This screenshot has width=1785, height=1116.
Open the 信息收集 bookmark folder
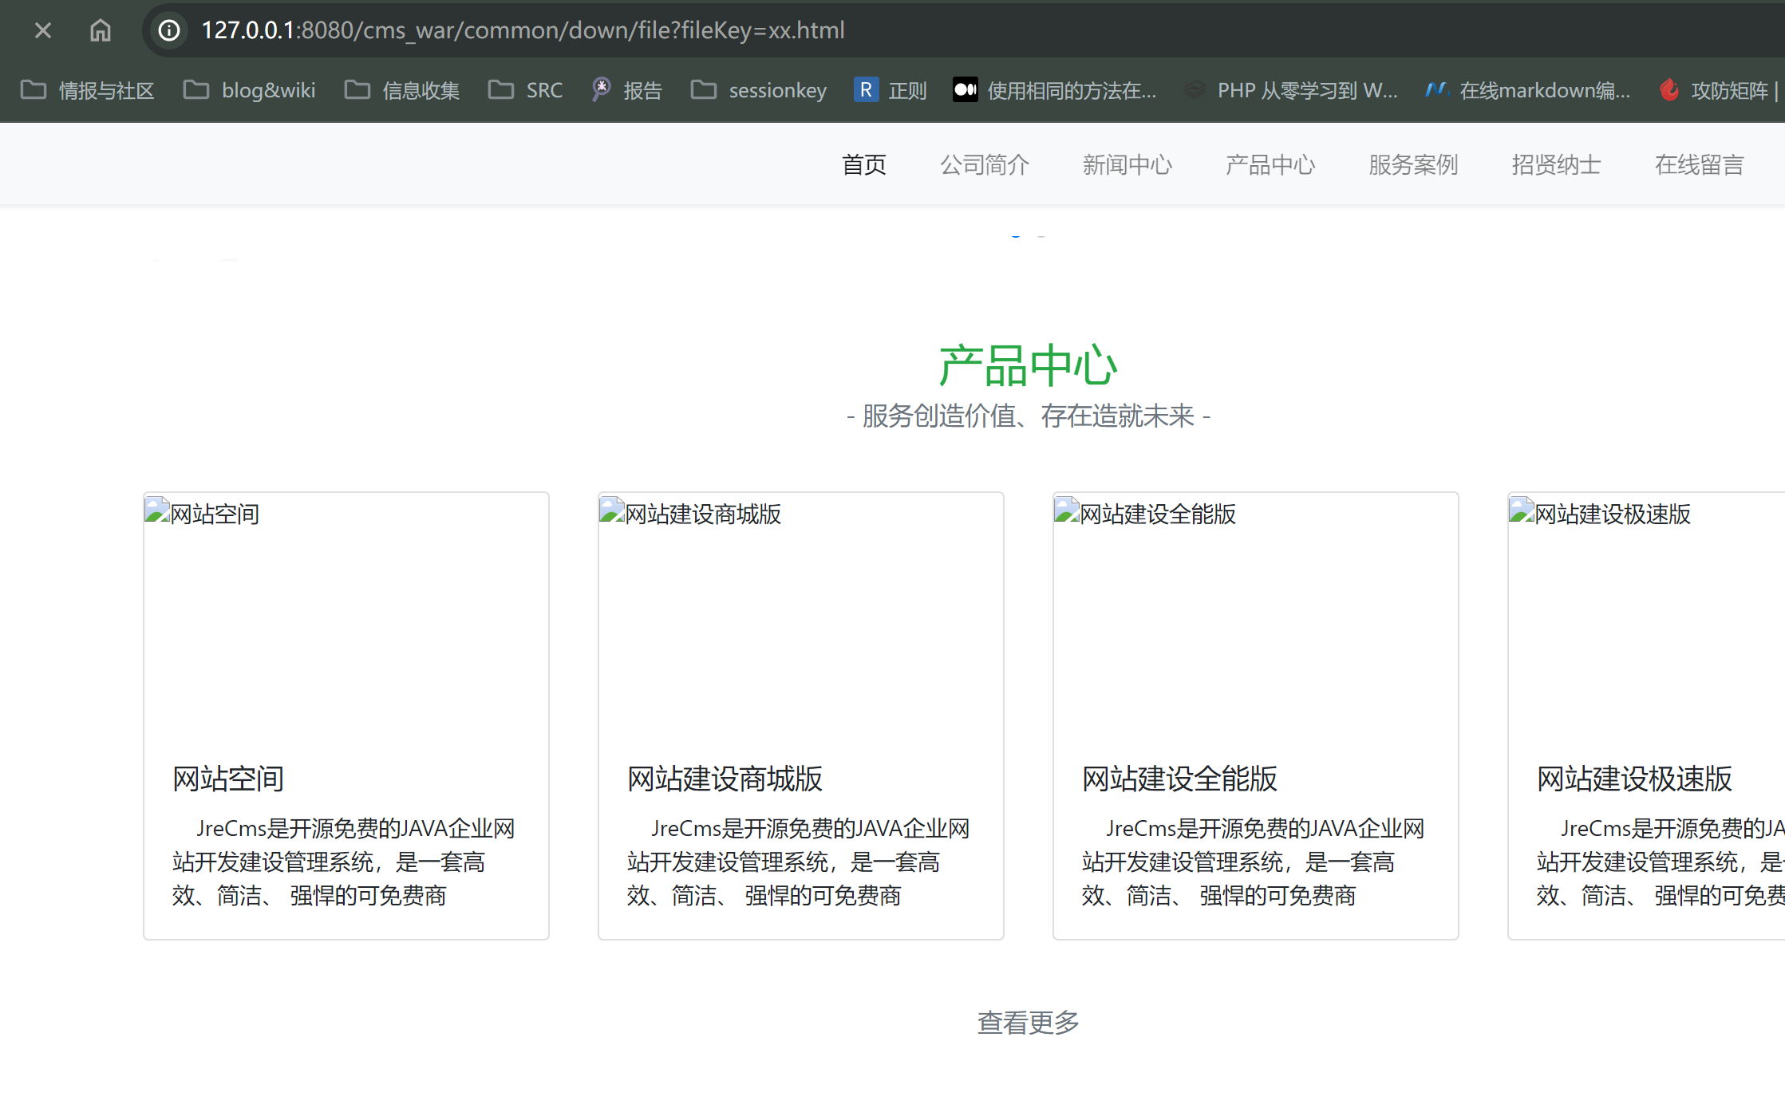[x=402, y=90]
